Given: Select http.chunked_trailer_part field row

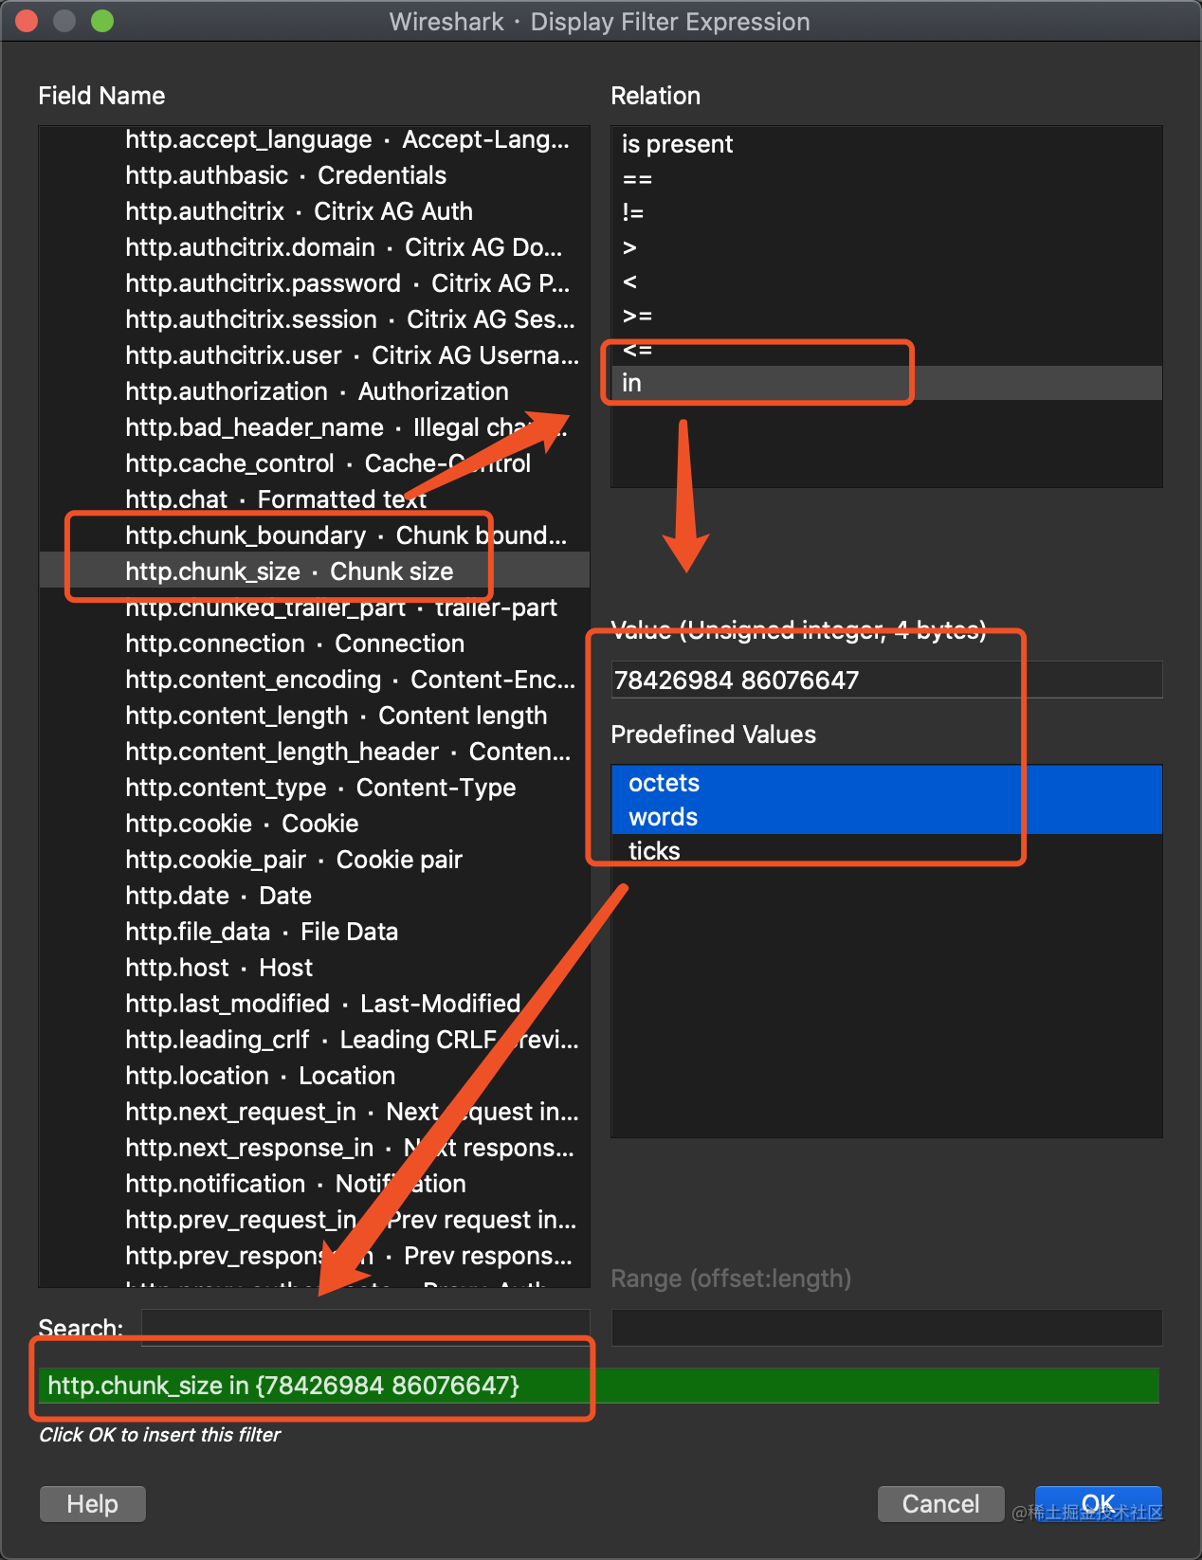Looking at the screenshot, I should click(314, 608).
